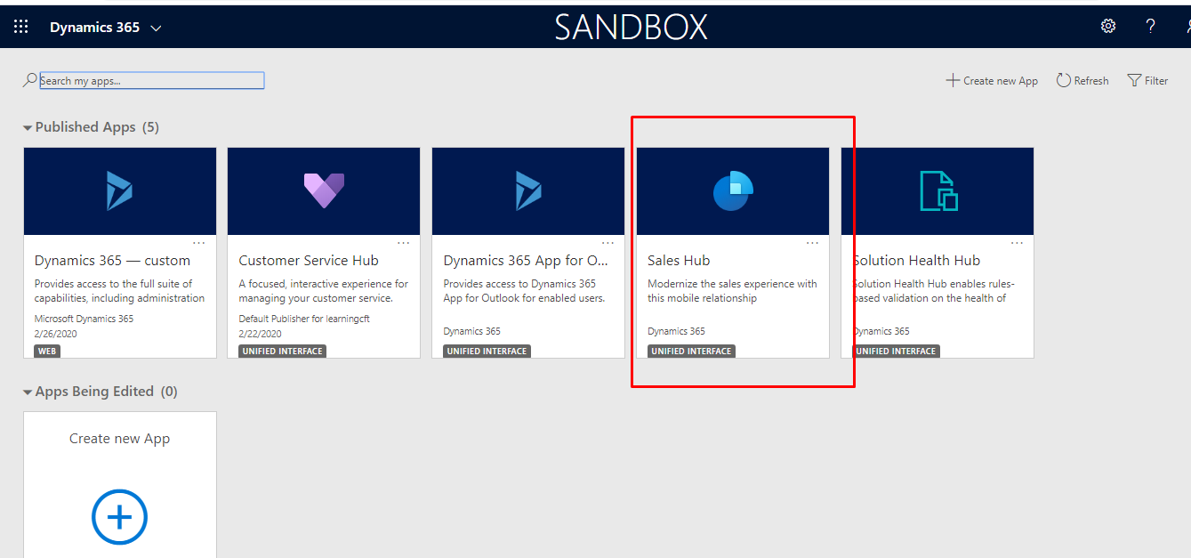Open Dynamics 365 — custom app title
This screenshot has height=558, width=1191.
coord(112,261)
